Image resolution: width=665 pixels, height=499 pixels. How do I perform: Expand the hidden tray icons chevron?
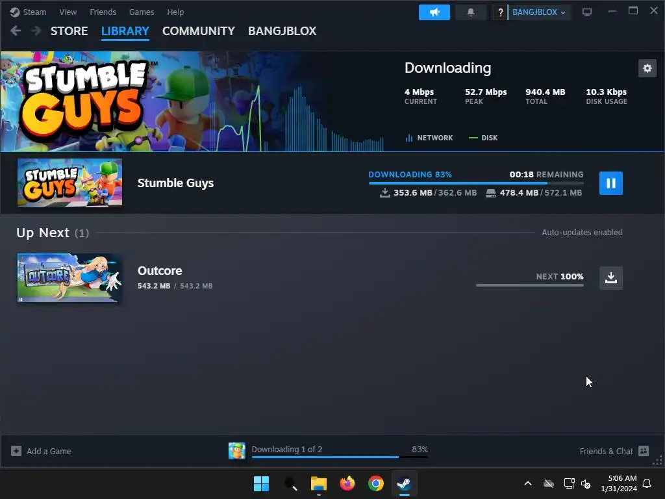[x=528, y=483]
